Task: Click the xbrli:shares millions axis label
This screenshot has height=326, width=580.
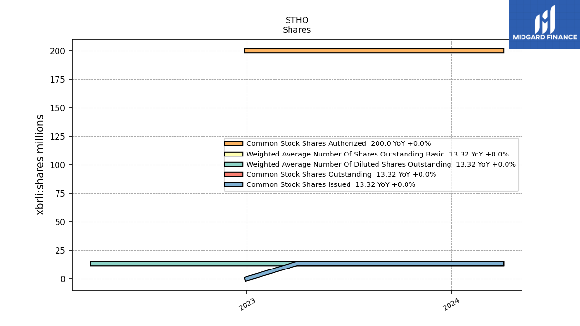Action: (40, 165)
